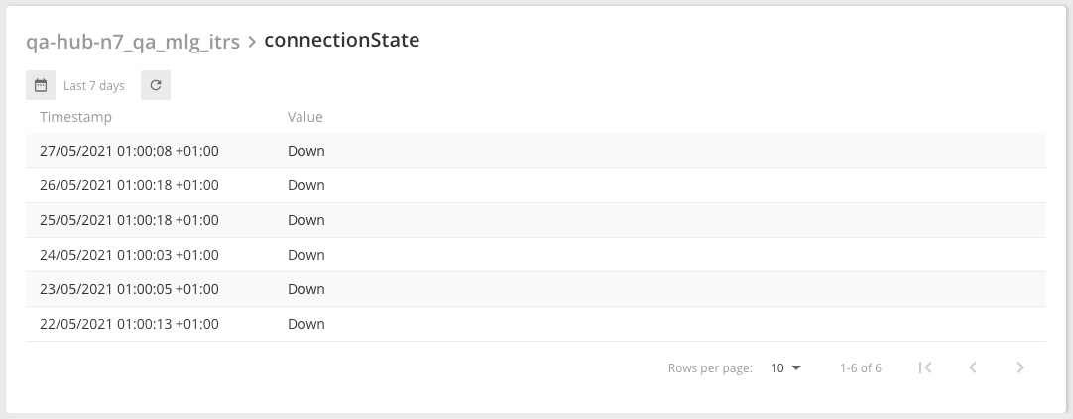Open the qa-hub-n7_qa_mlg_itrs breadcrumb link
This screenshot has width=1073, height=419.
coord(133,42)
